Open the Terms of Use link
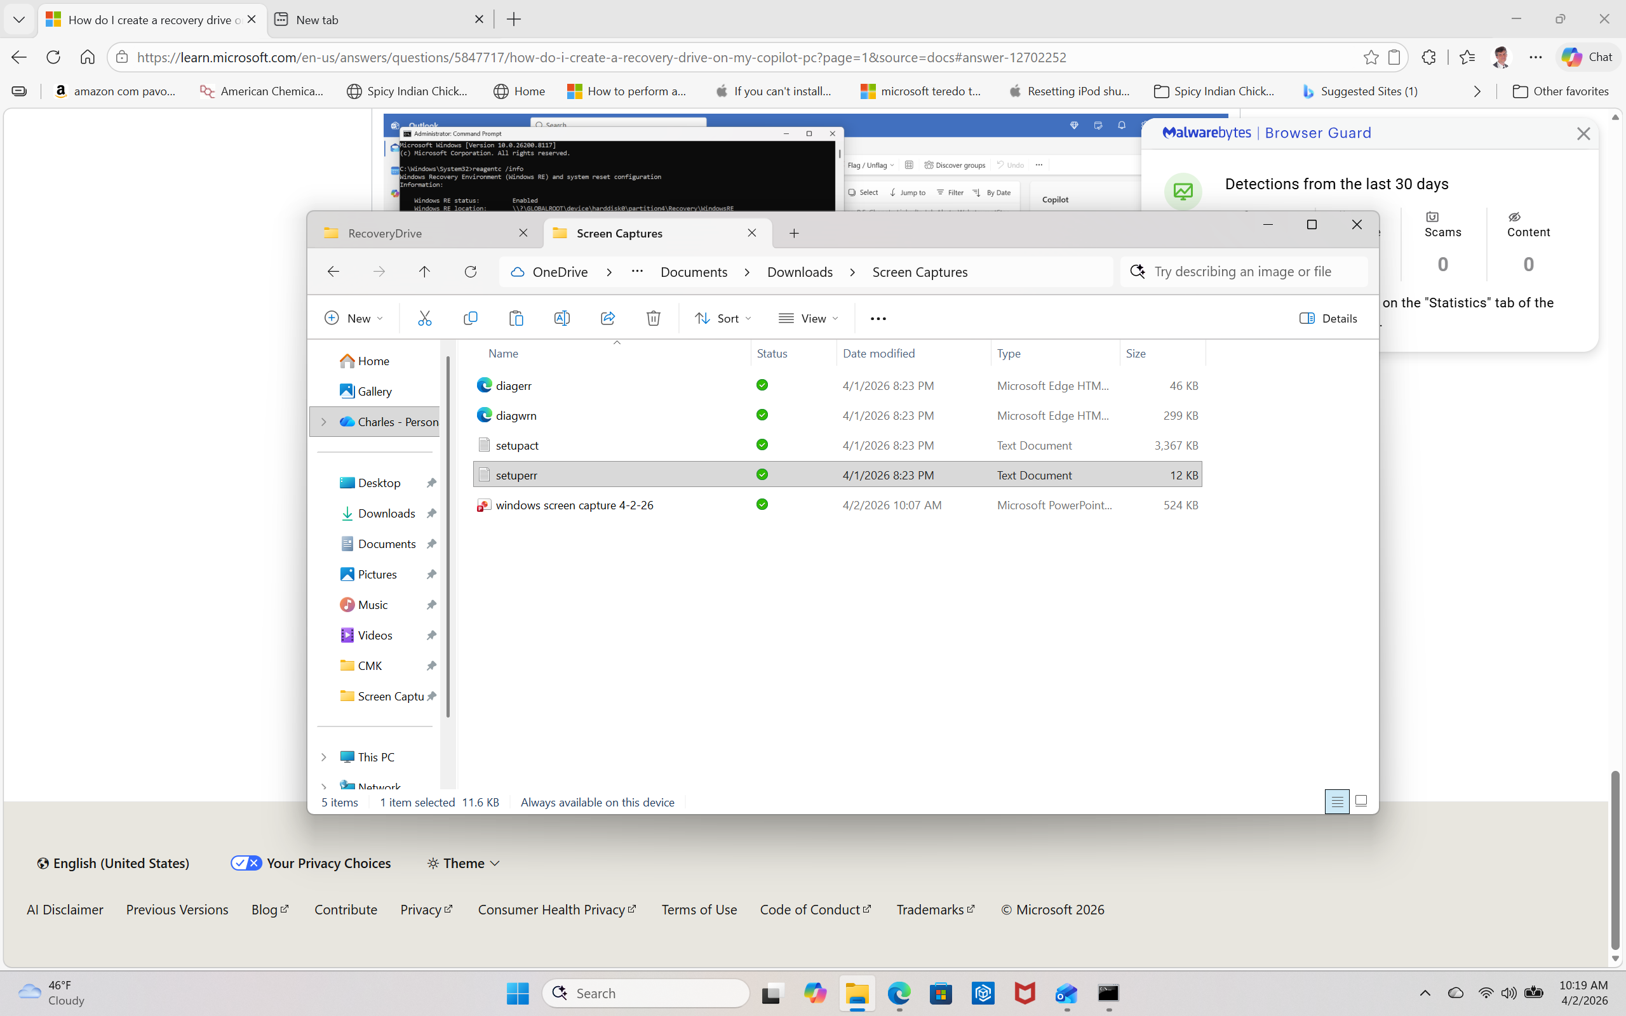 699,909
